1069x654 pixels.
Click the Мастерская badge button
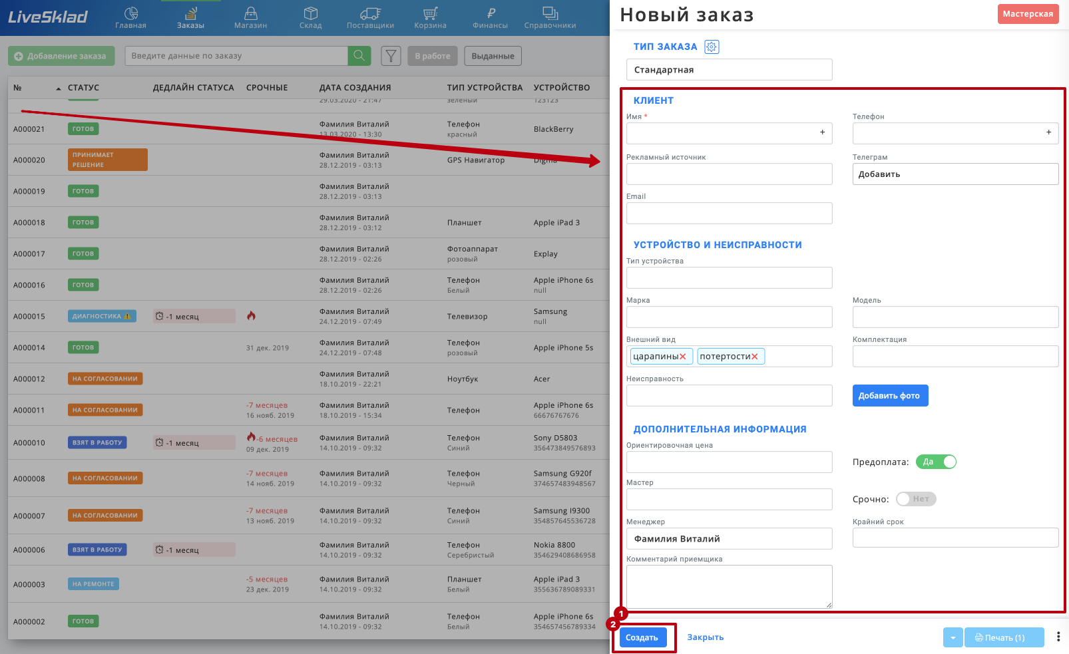pyautogui.click(x=1028, y=13)
